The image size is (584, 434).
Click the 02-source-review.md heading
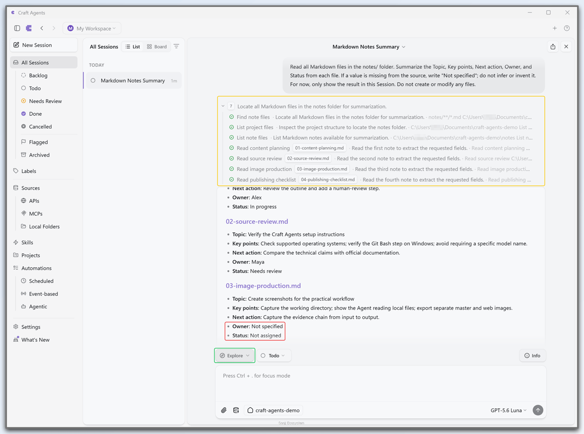click(257, 222)
